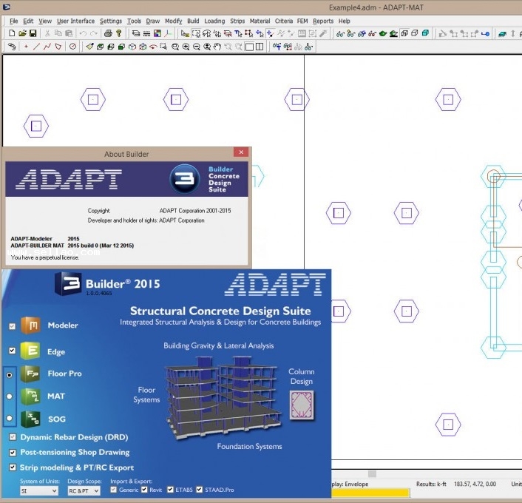This screenshot has width=522, height=503.
Task: Click the split window view icon
Action: (260, 47)
